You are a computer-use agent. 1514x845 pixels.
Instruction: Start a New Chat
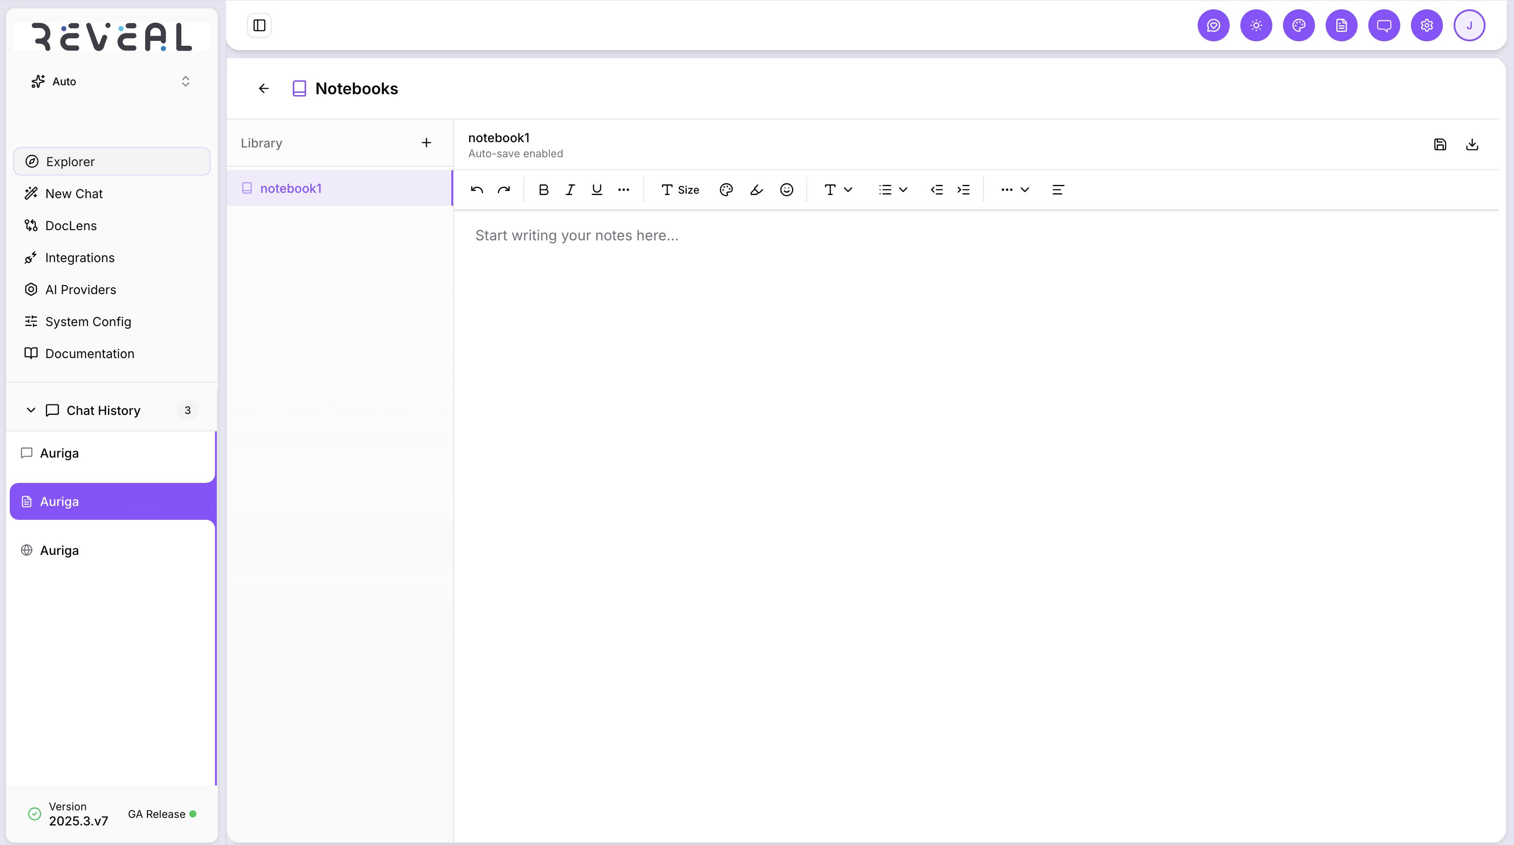(x=112, y=193)
